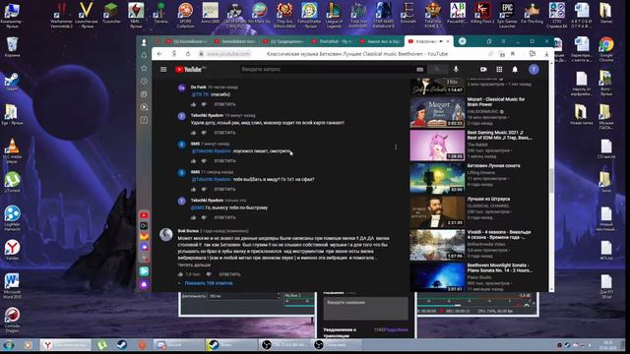Open the YouTube hamburger guide menu
Screen dimensions: 630x354
163,70
